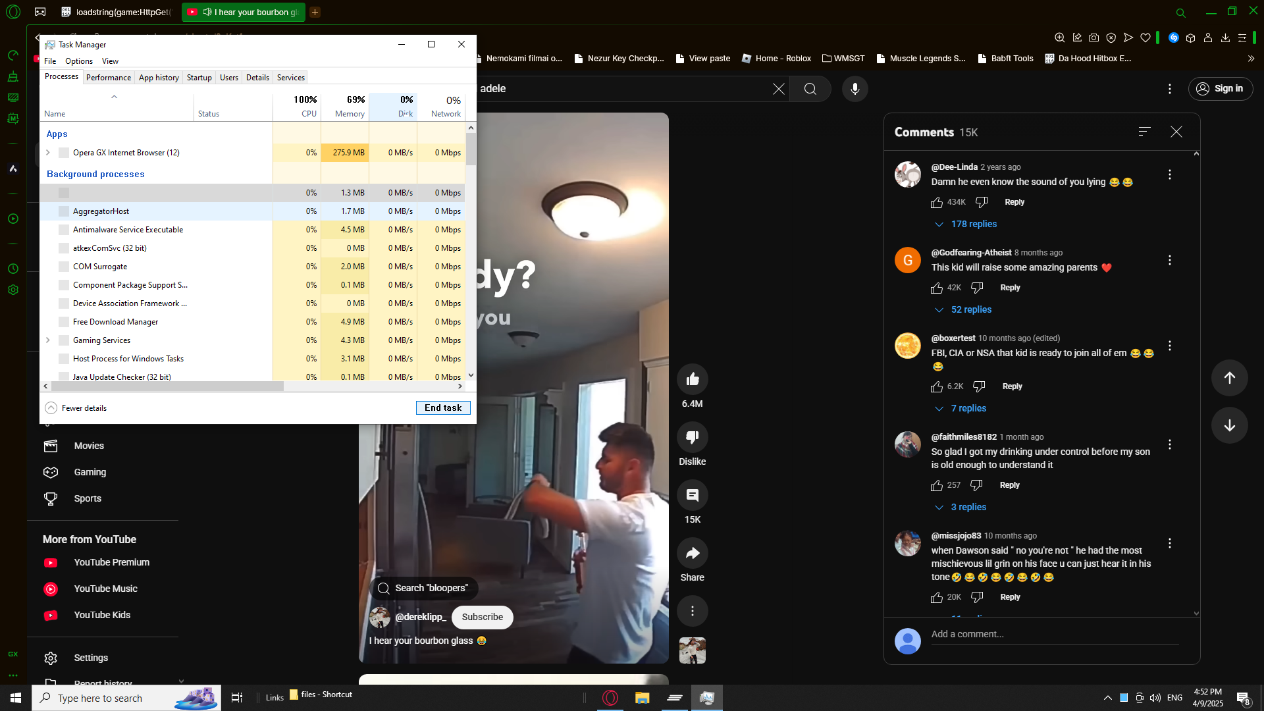Like the @missjojo83 comment

[937, 597]
